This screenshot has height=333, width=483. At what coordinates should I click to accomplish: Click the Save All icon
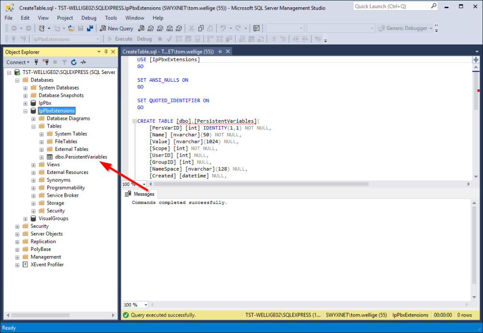(90, 29)
